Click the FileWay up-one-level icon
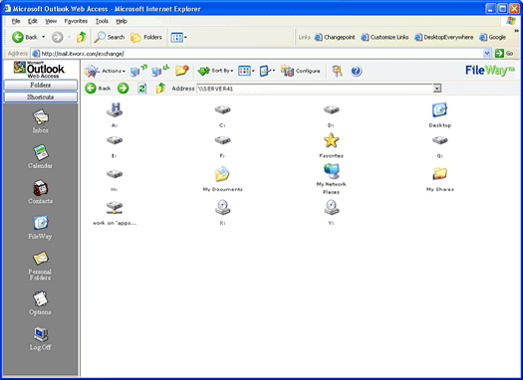Image resolution: width=523 pixels, height=380 pixels. [x=160, y=89]
